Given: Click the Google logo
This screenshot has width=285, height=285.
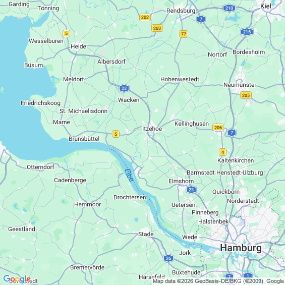Looking at the screenshot, I should (17, 279).
